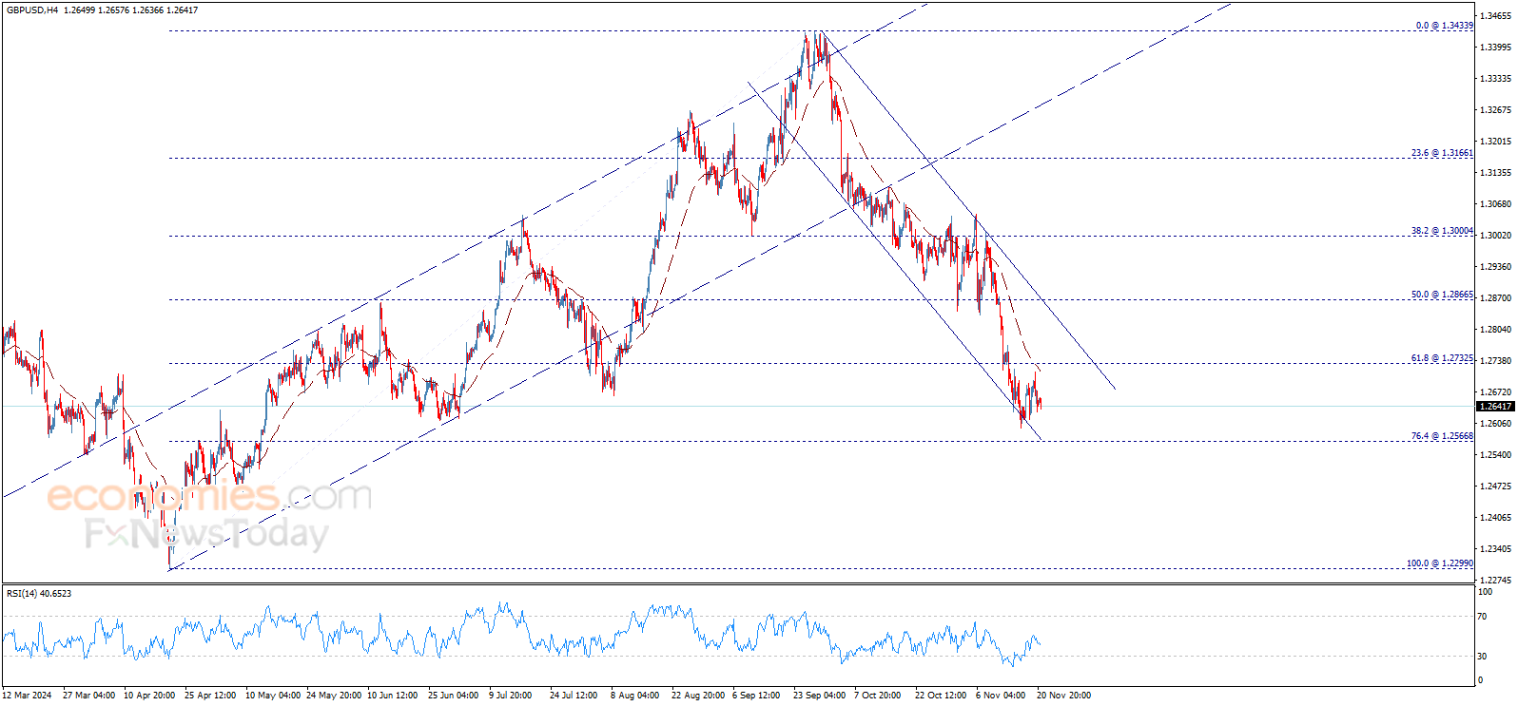The width and height of the screenshot is (1518, 706).
Task: Click time axis label 9 Jul 20:00
Action: pyautogui.click(x=511, y=696)
